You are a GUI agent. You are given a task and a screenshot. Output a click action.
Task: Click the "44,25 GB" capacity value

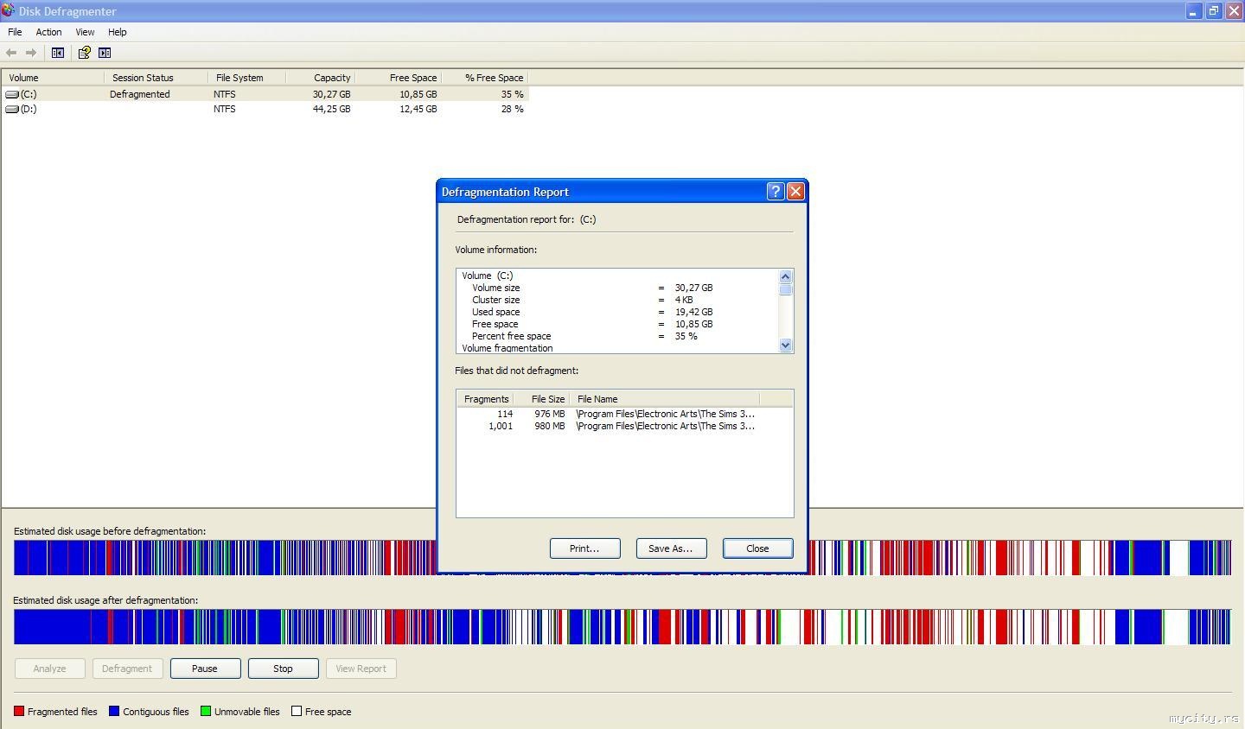(x=332, y=109)
